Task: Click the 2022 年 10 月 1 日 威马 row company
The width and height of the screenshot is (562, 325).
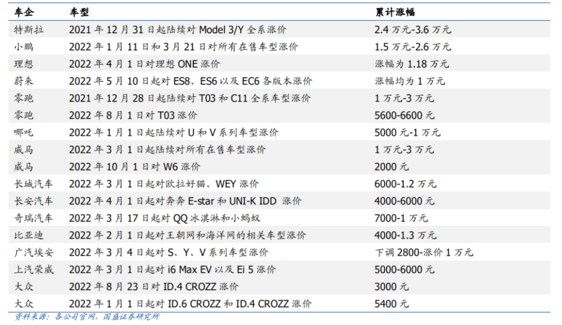Action: (x=24, y=167)
